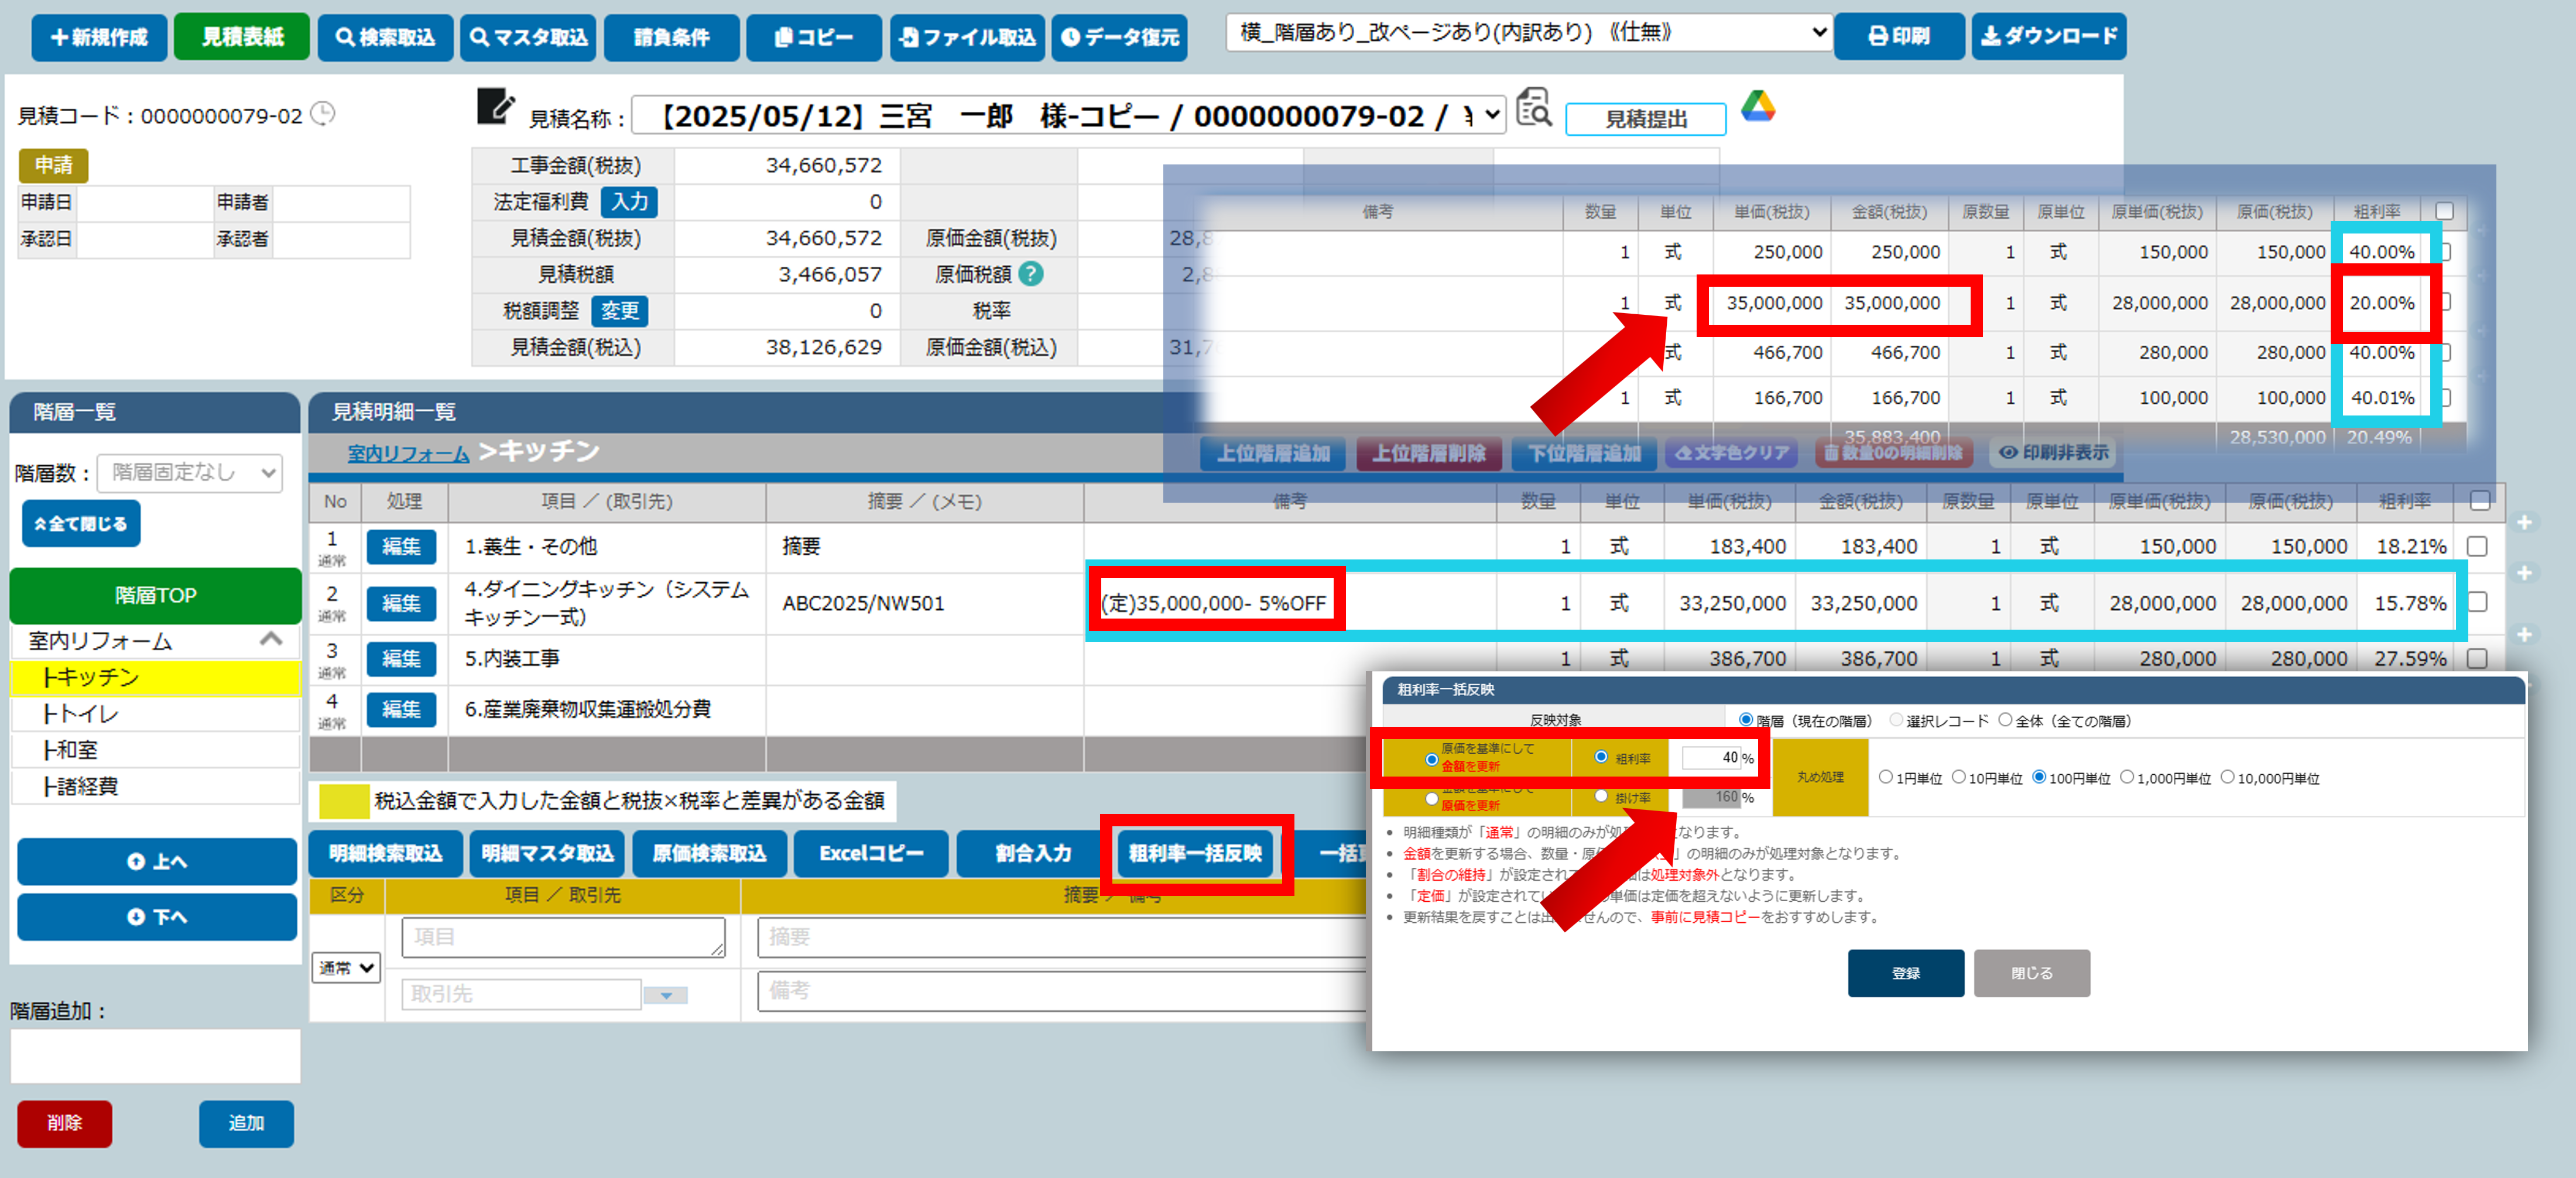The image size is (2576, 1178).
Task: Collapse the 室内リフォーム tree node
Action: [271, 640]
